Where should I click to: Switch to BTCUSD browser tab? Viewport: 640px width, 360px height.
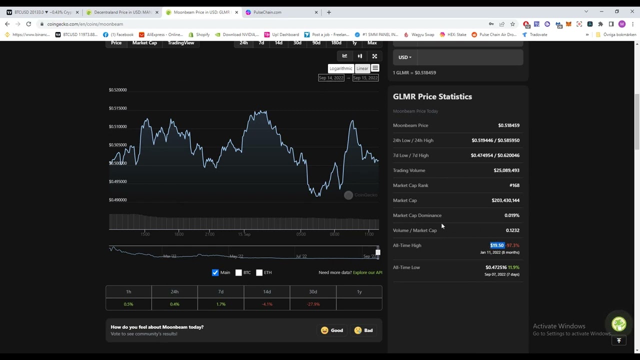(41, 12)
